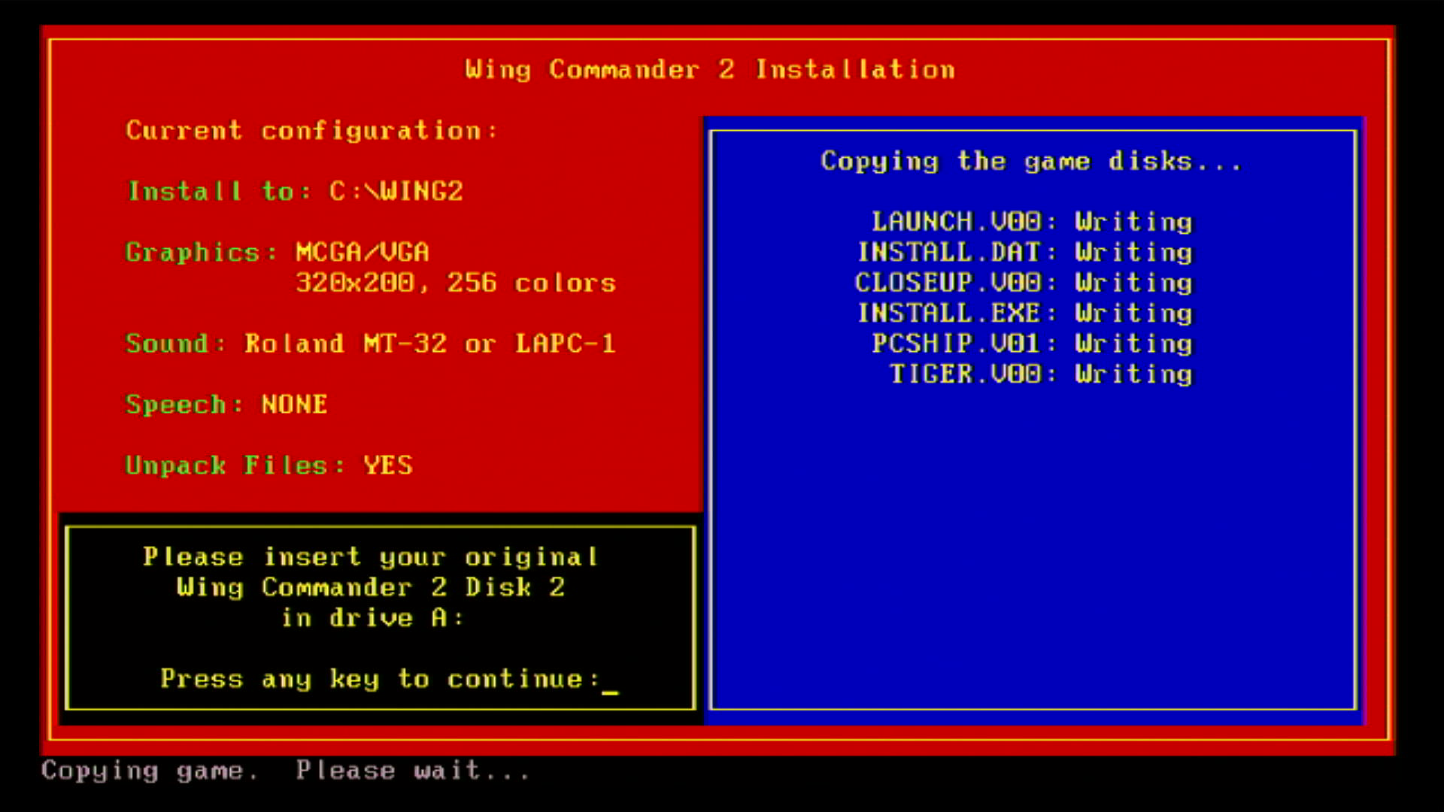Click the 'Wing Commander 2 Installation' title
The height and width of the screenshot is (812, 1444).
[x=709, y=70]
